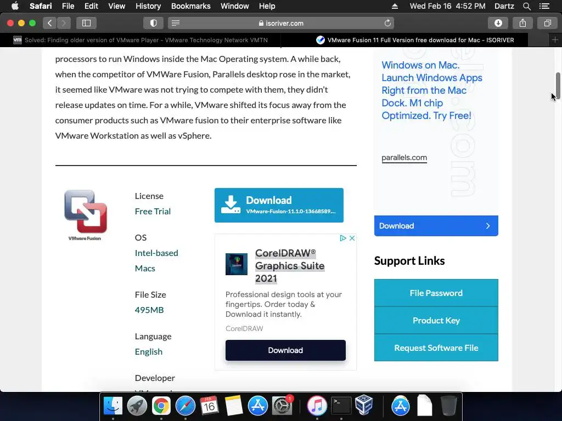This screenshot has width=562, height=421.
Task: Reload the isoriver.com page
Action: (x=387, y=23)
